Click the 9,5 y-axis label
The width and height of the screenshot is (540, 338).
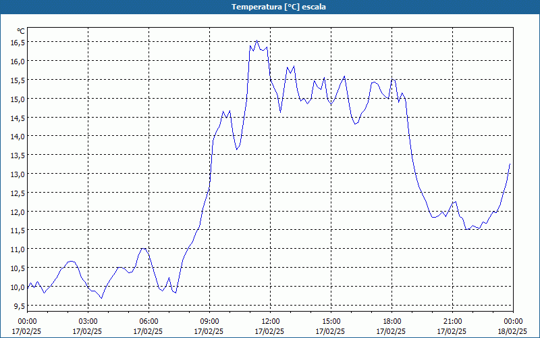(x=20, y=306)
